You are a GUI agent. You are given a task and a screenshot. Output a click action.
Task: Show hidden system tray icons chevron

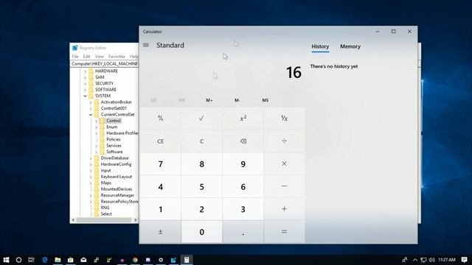[415, 260]
